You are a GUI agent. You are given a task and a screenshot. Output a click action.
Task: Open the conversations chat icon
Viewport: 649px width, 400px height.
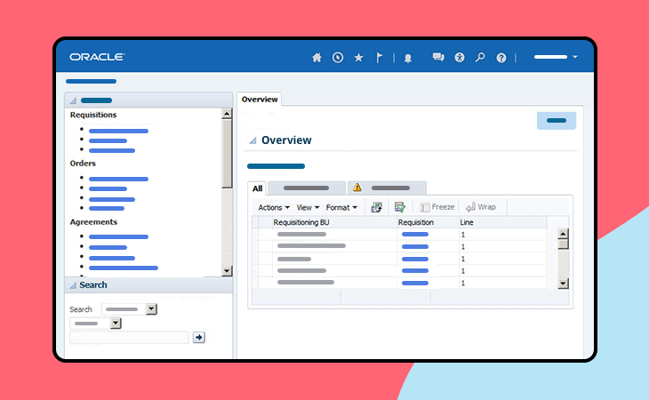pyautogui.click(x=438, y=57)
